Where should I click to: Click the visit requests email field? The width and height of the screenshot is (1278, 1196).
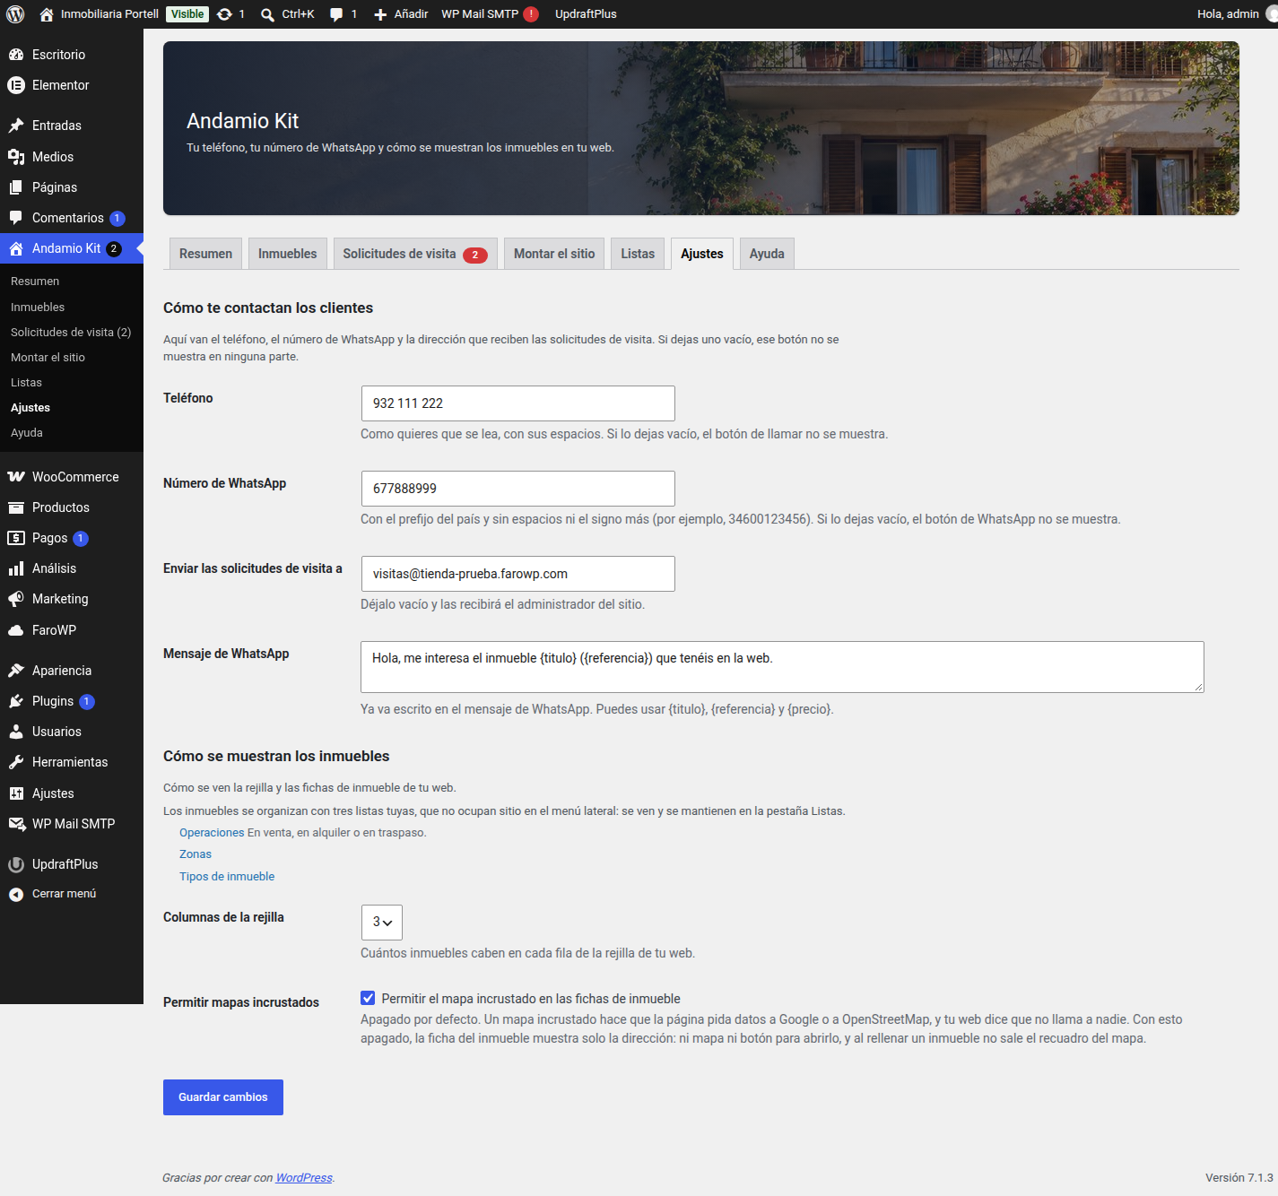(517, 574)
